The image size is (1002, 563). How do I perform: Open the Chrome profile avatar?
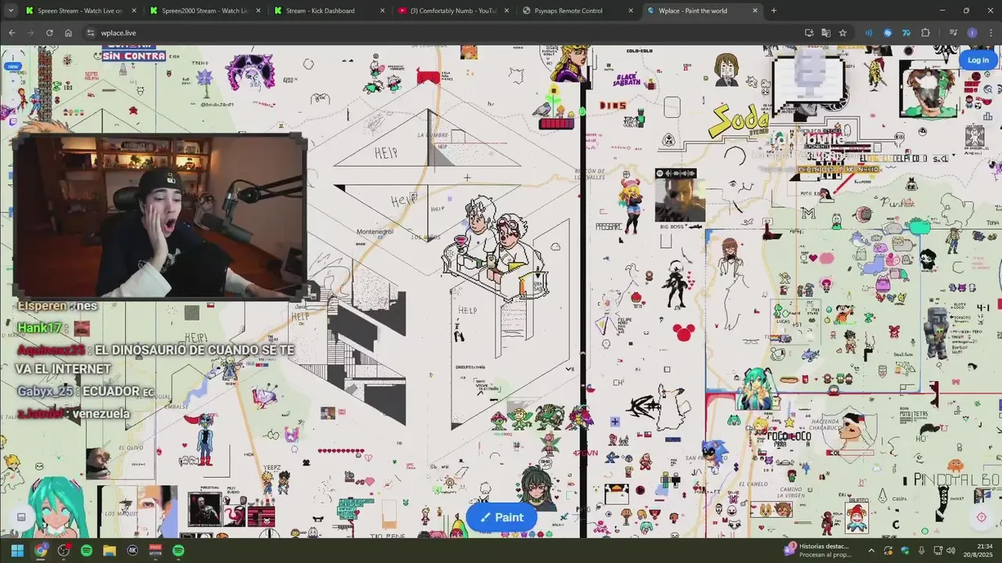972,33
